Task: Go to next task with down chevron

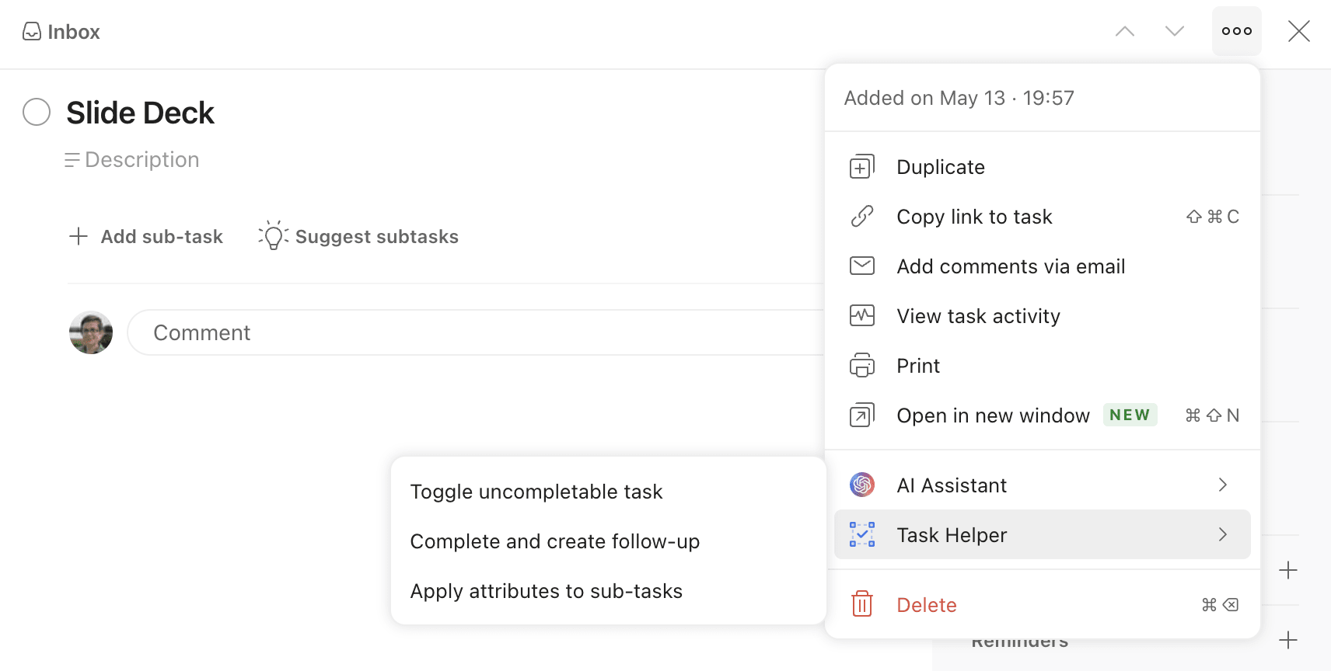Action: coord(1175,31)
